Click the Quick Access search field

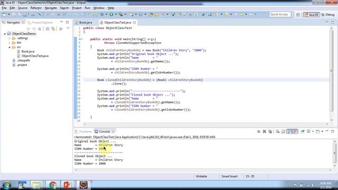click(x=280, y=14)
